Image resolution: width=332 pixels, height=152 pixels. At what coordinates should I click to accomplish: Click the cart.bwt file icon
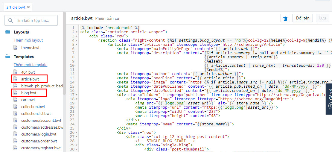[16, 100]
